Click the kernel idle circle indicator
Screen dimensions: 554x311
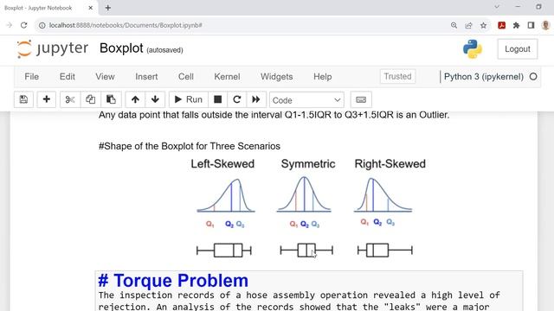[533, 77]
